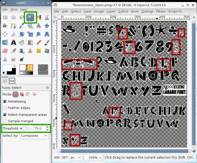Screen dimensions: 197x163
Task: Select the Pencil tool
Action: (39, 43)
